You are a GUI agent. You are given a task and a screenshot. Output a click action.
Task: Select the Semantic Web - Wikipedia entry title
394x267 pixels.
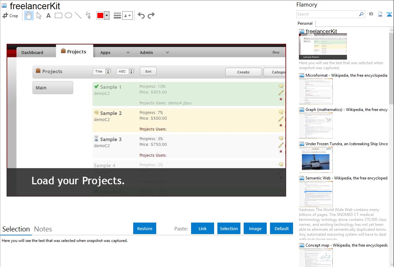pyautogui.click(x=346, y=178)
